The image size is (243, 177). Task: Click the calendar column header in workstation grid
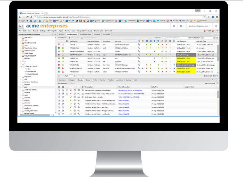pos(166,41)
